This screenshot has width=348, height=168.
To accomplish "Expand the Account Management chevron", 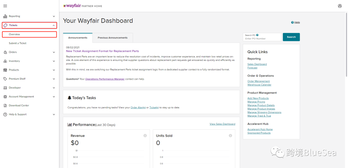I will 54,97.
